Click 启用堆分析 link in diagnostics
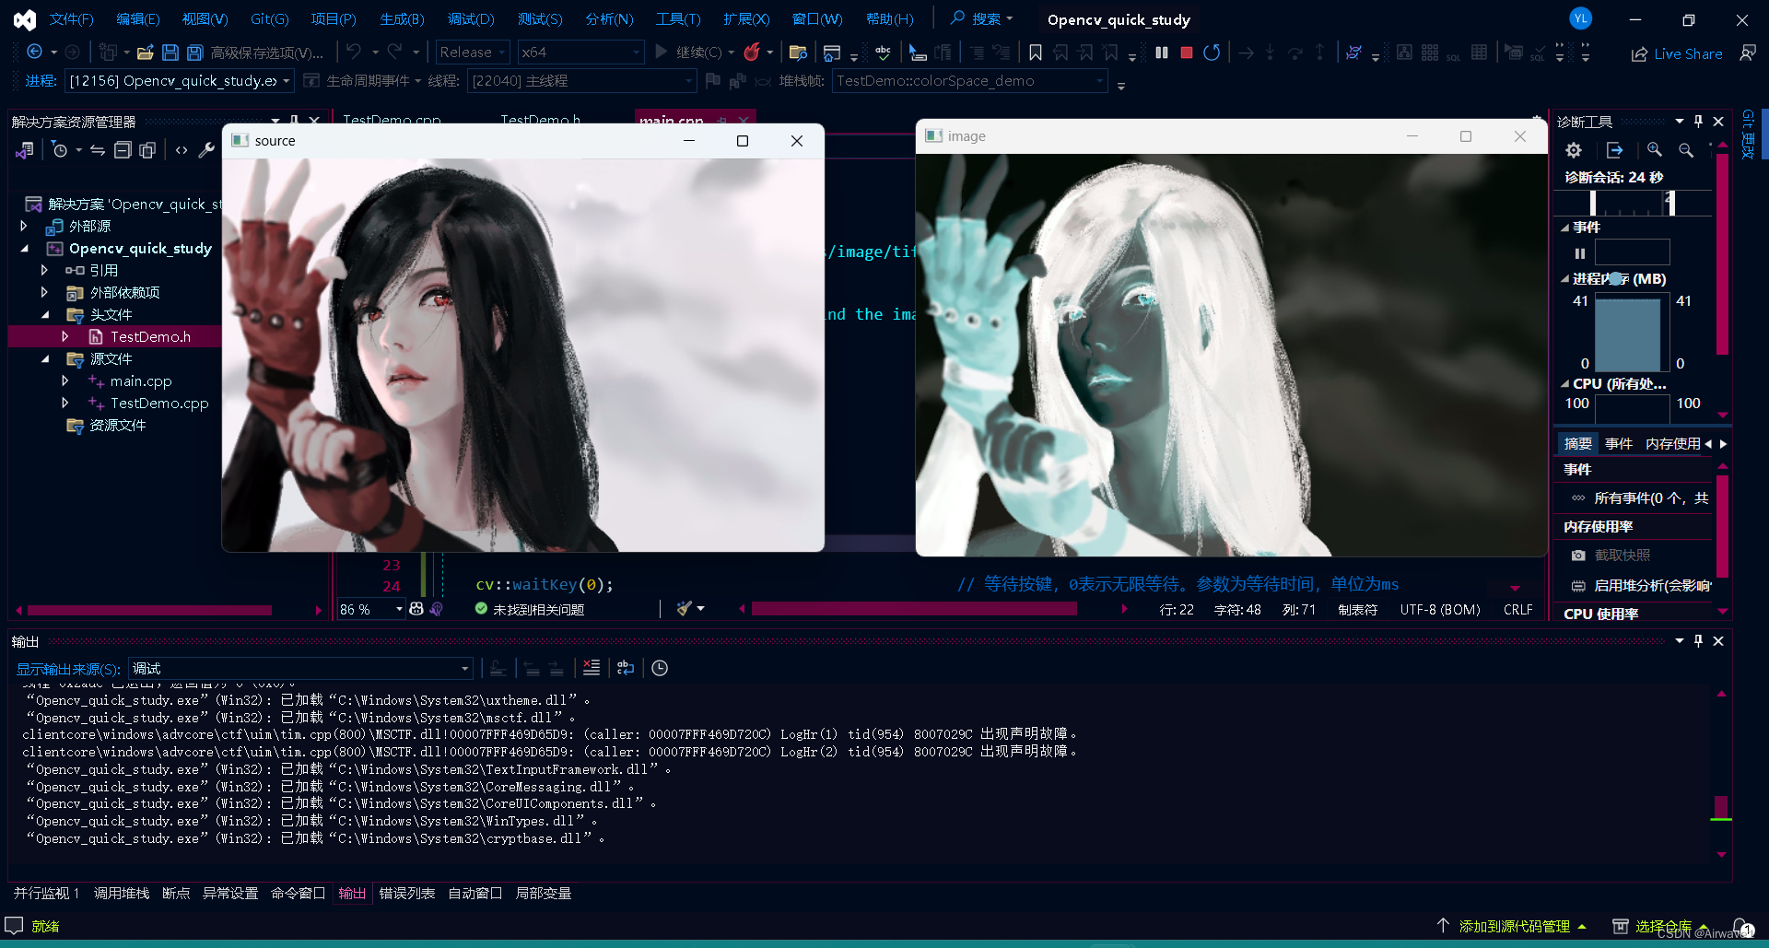The height and width of the screenshot is (948, 1769). [x=1642, y=585]
